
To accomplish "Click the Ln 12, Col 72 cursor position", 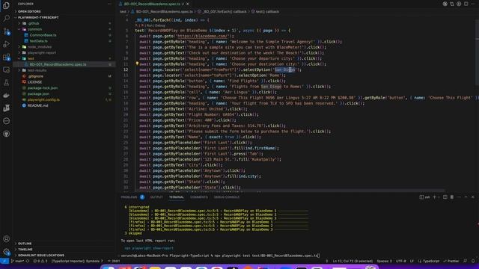I will 353,261.
